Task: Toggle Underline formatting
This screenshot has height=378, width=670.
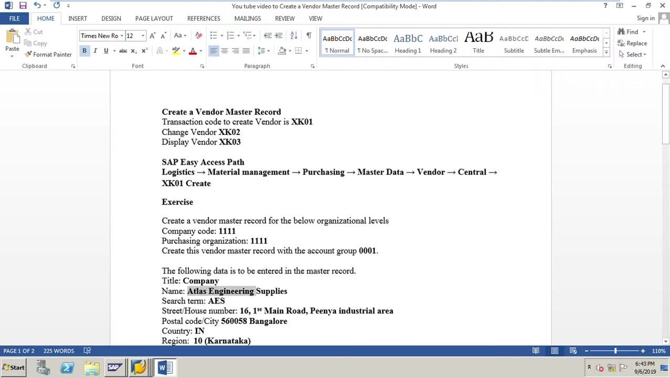Action: (x=106, y=51)
